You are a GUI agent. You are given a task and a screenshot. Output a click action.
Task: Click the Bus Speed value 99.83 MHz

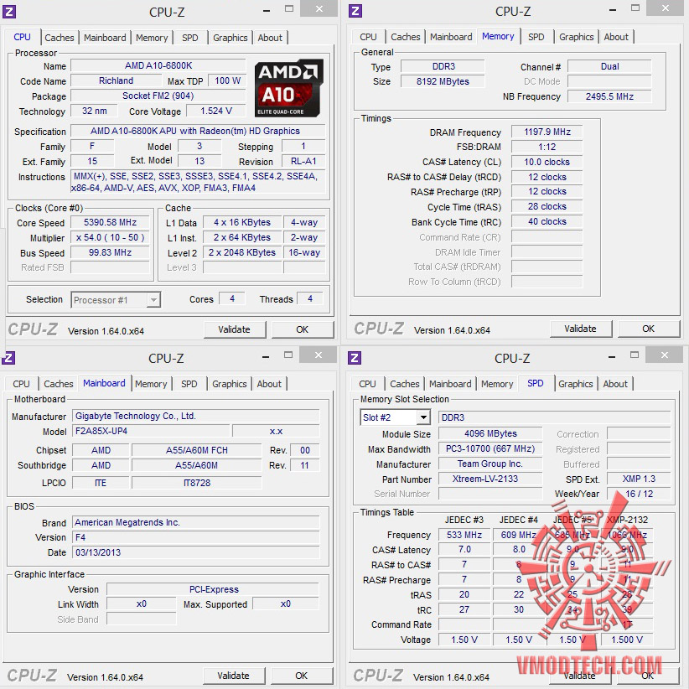(111, 252)
